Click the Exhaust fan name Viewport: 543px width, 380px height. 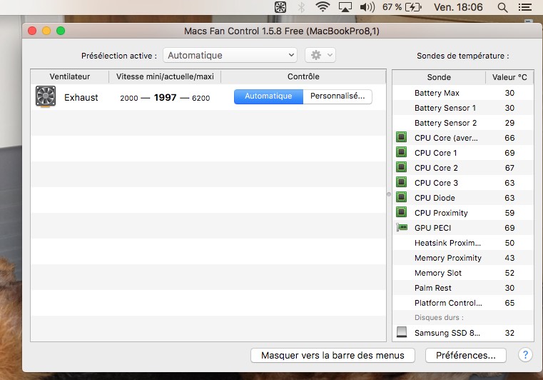[81, 97]
